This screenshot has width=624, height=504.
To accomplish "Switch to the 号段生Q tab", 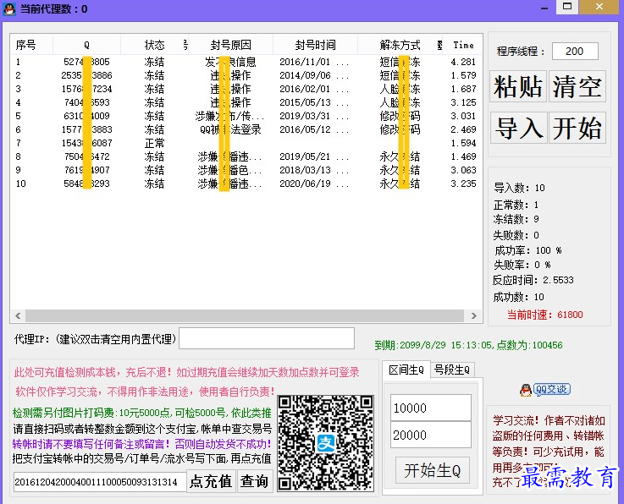I will click(x=452, y=370).
